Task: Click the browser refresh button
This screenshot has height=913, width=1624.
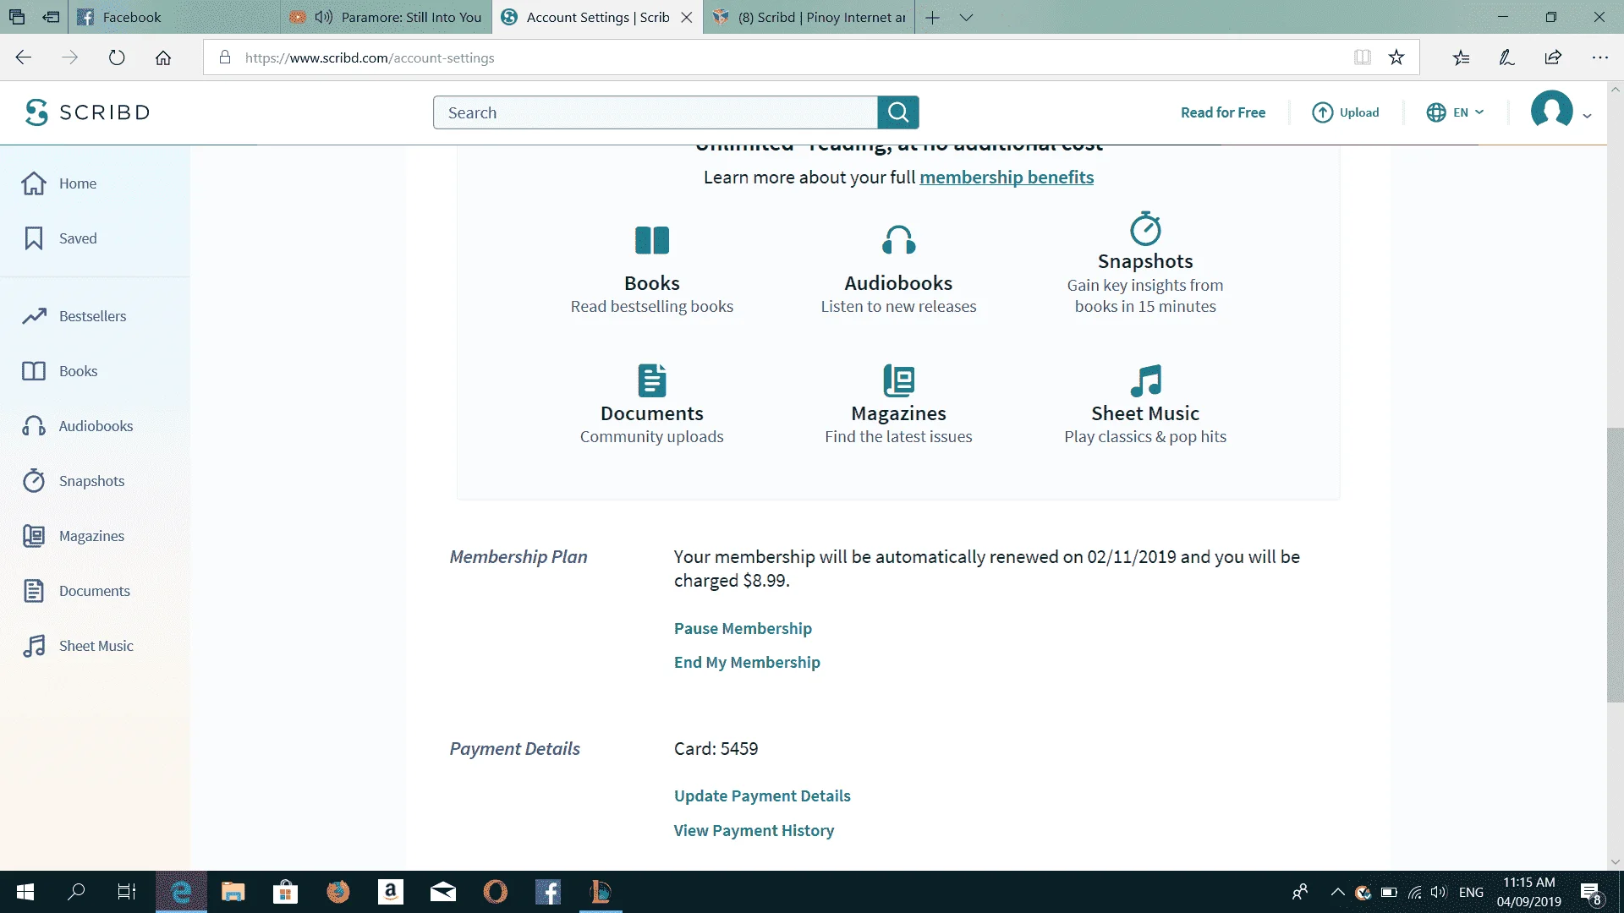Action: coord(117,57)
